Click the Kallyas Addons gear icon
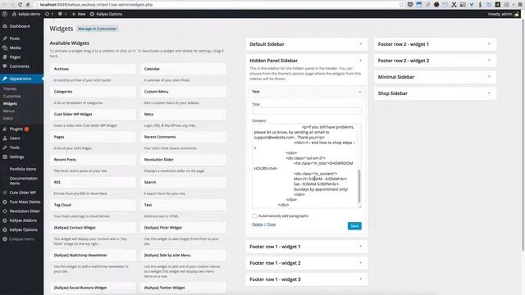Viewport: 525px width, 295px height. point(5,220)
